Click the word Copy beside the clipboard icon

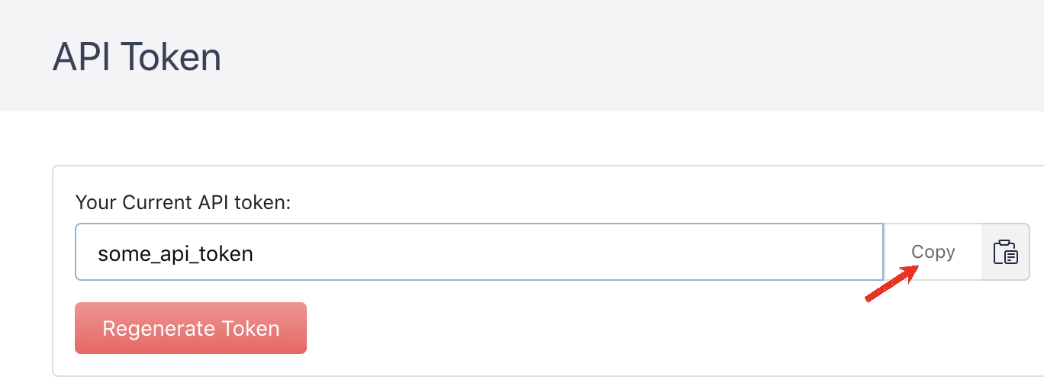point(933,252)
